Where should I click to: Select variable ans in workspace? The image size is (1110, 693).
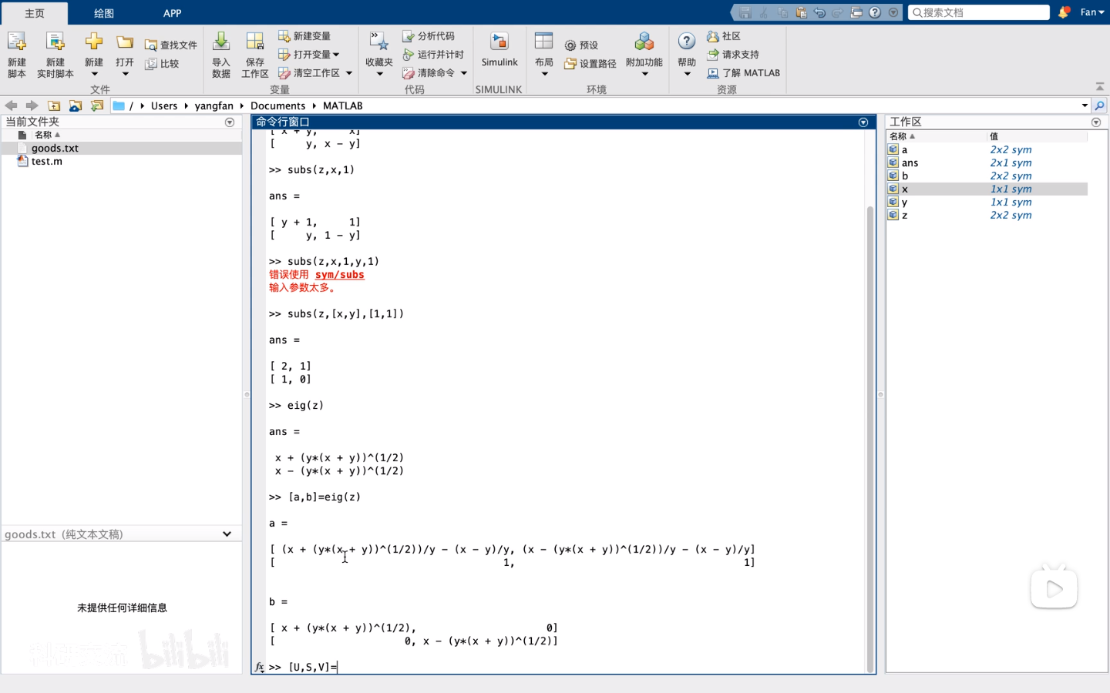(x=987, y=162)
